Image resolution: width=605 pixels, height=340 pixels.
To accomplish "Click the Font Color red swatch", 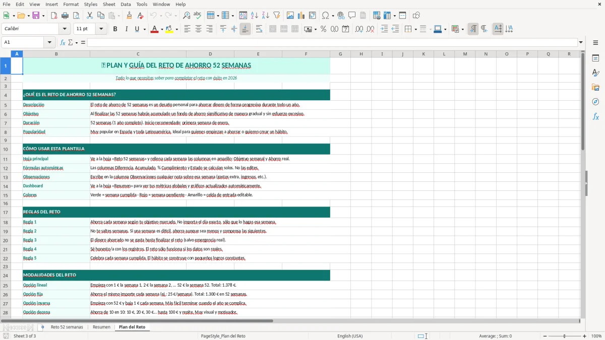I will click(154, 29).
